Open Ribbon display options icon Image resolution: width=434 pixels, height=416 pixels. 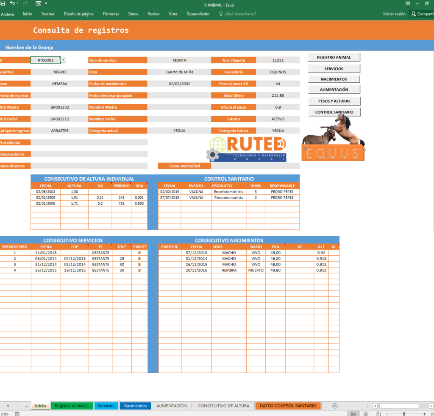[x=407, y=3]
